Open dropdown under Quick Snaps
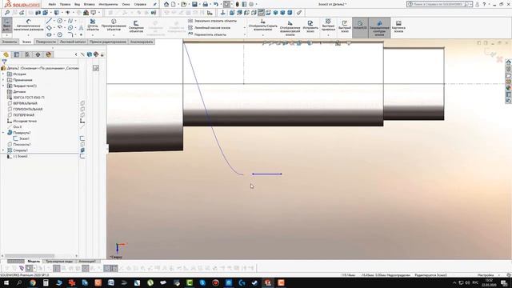Image resolution: width=512 pixels, height=288 pixels. 328,35
